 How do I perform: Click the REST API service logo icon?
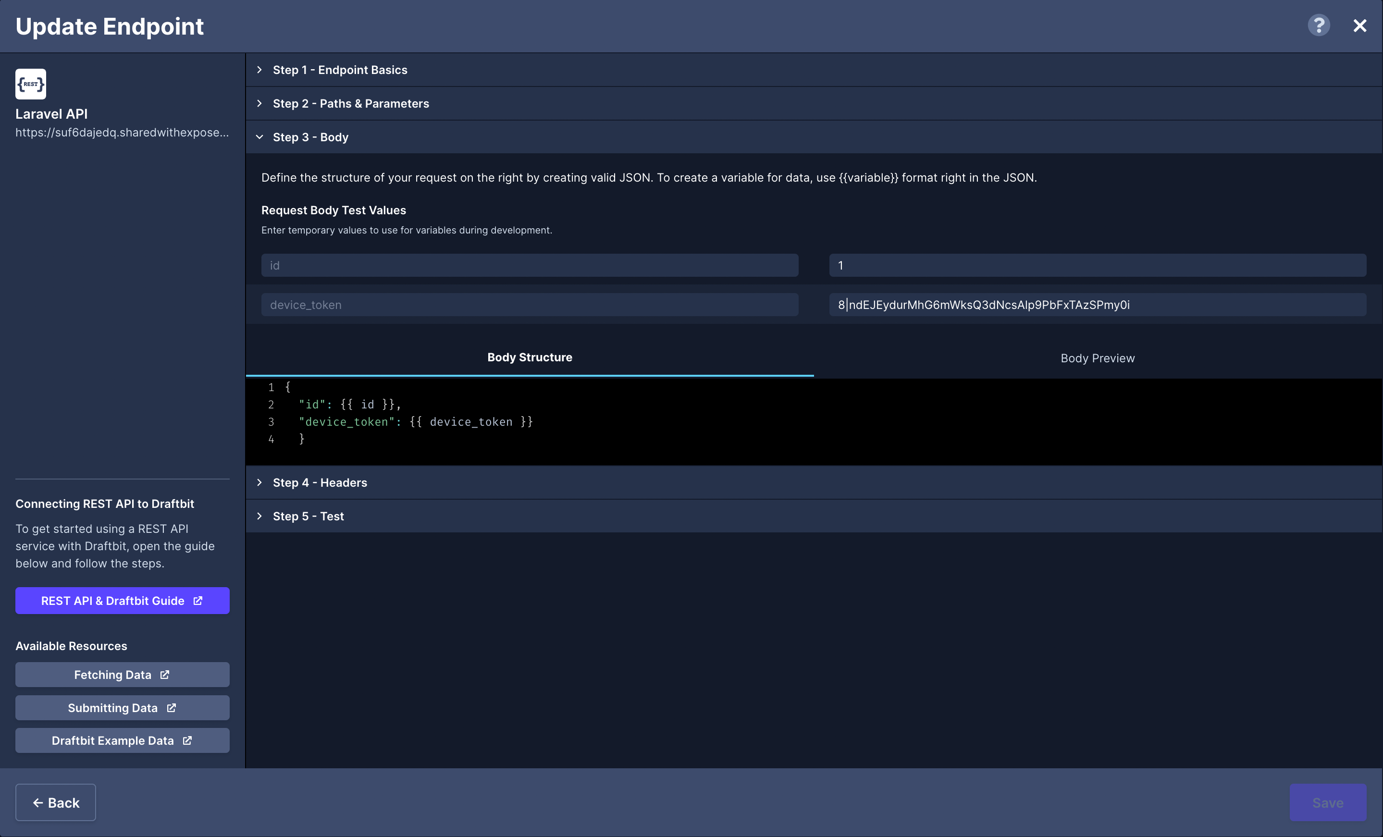[x=30, y=84]
